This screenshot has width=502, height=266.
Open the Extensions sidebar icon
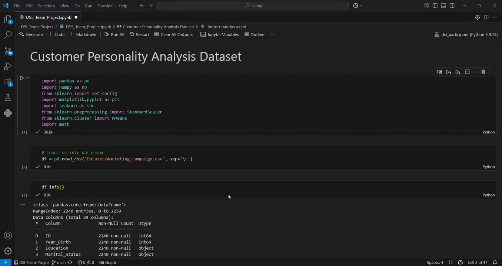[8, 82]
